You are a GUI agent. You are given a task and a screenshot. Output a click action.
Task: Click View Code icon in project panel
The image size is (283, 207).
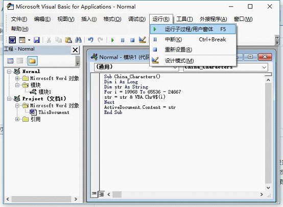pos(10,61)
